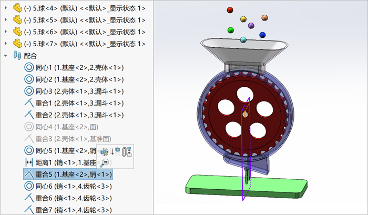Click the magnifier Zoom to Selection icon
Viewport: 368px width, 215px height.
tap(105, 162)
